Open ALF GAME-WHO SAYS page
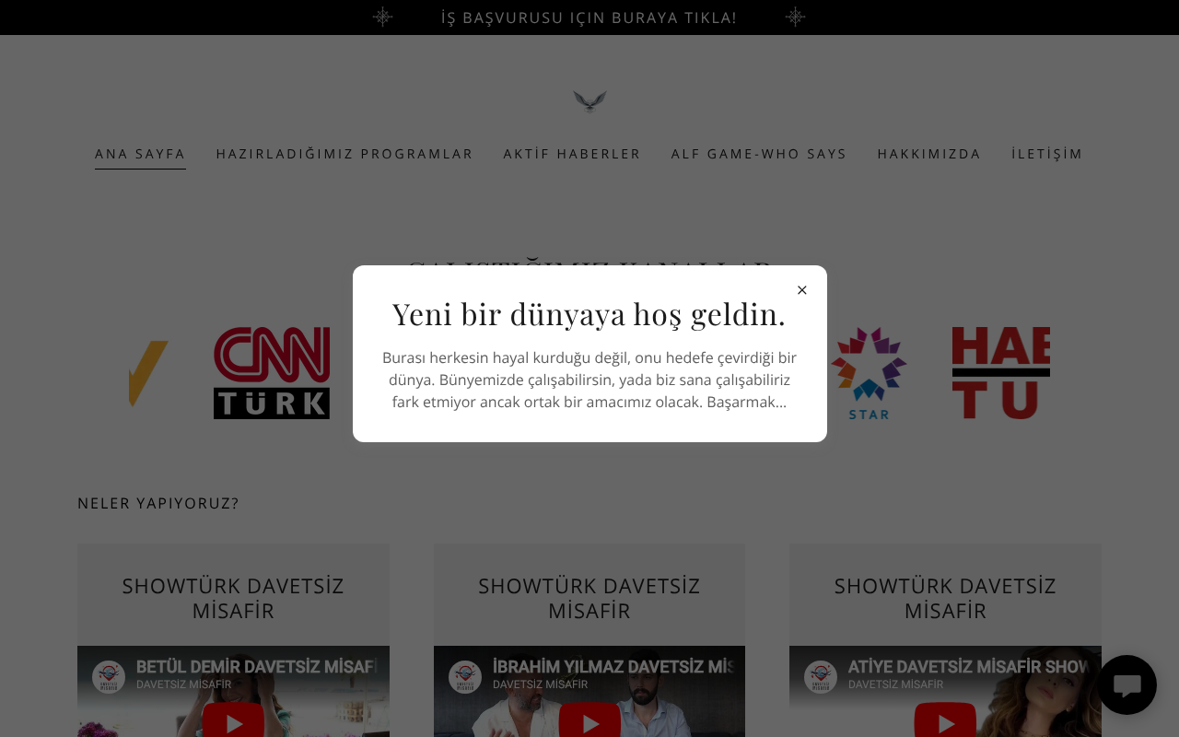Viewport: 1179px width, 737px height. pyautogui.click(x=759, y=154)
